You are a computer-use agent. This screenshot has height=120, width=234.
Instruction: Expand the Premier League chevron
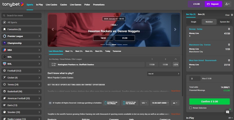coord(39,36)
